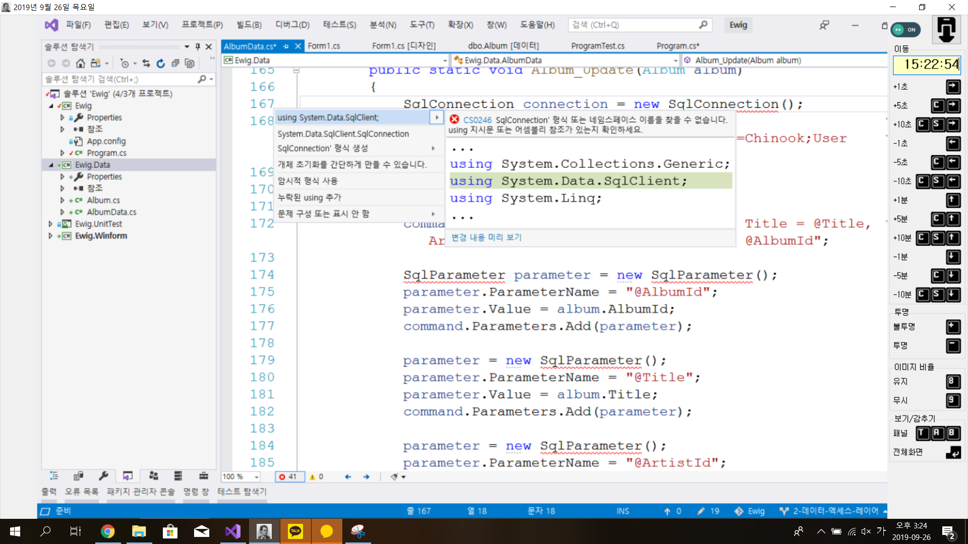Open the 디버그(D) menu

[x=292, y=25]
